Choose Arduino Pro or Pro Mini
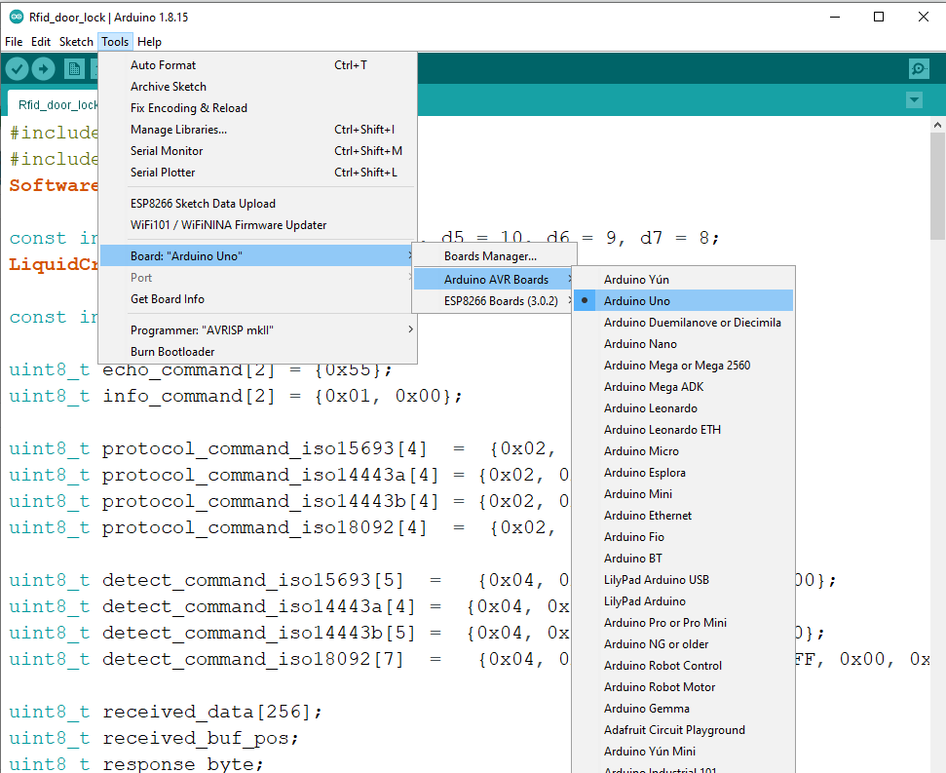The width and height of the screenshot is (946, 773). [x=683, y=622]
